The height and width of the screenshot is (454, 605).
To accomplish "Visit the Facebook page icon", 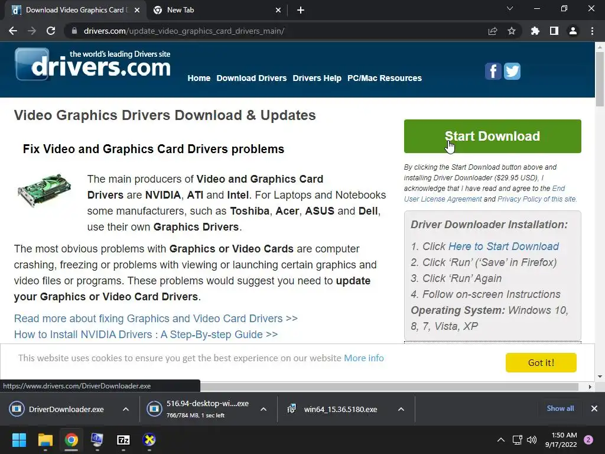I will 493,71.
